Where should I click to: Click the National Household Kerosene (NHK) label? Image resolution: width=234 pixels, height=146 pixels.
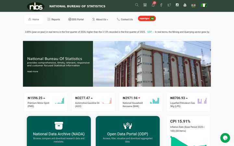[x=133, y=104]
